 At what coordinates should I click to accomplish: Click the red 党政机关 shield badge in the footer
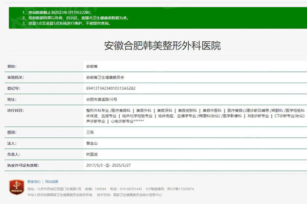tap(17, 187)
